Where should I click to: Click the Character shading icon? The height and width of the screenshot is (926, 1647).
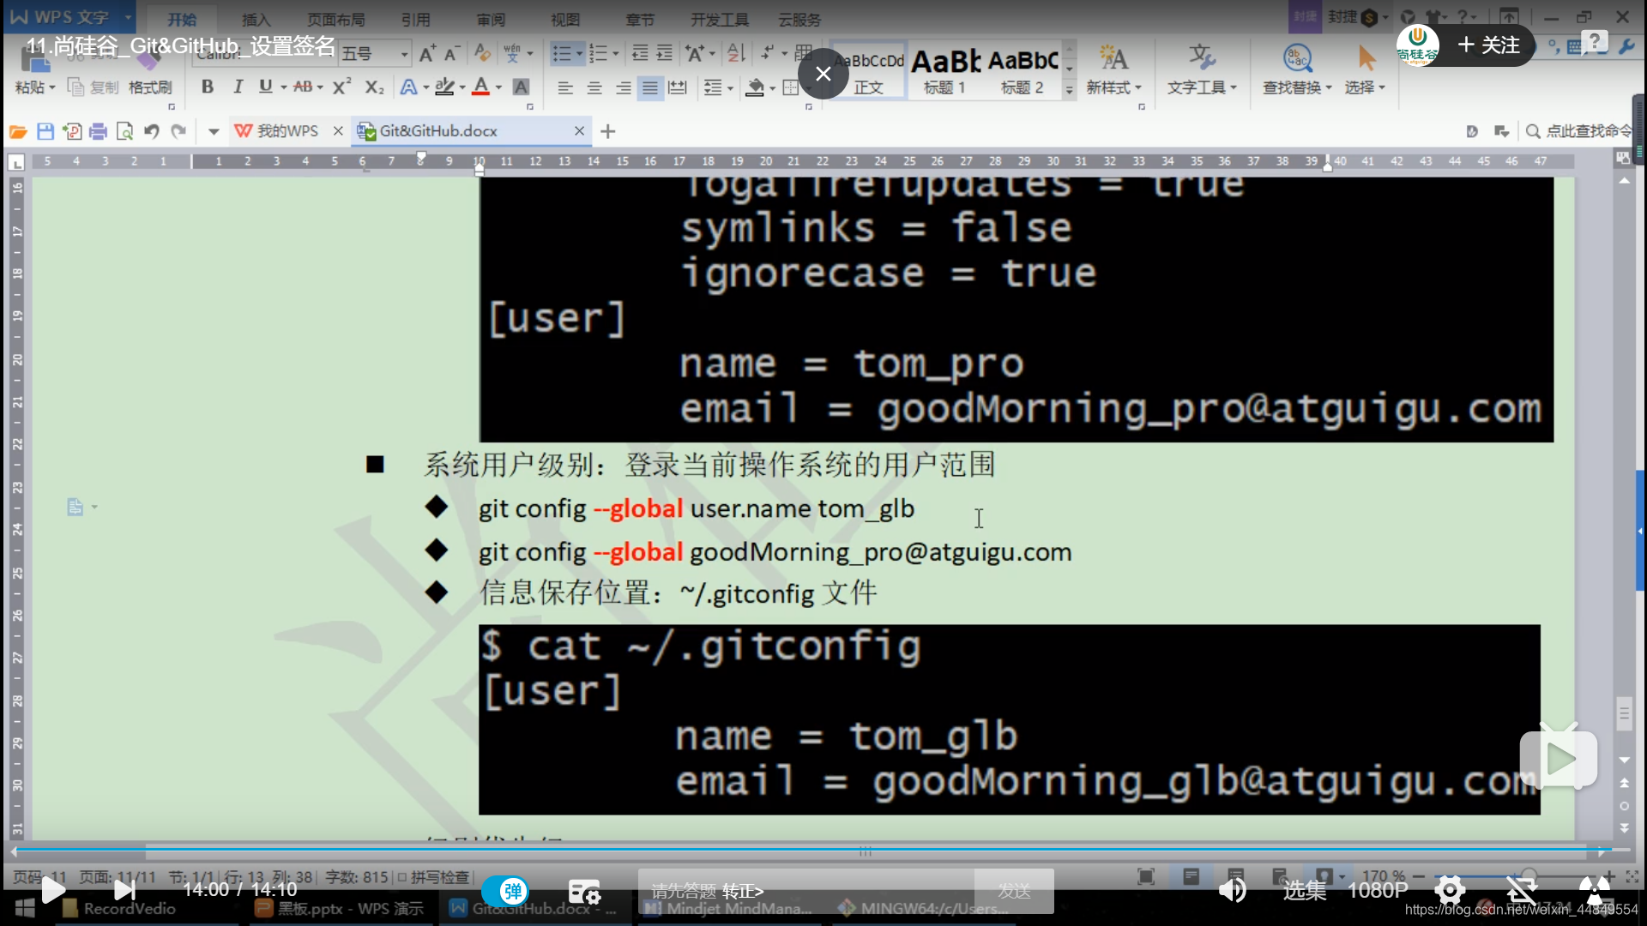point(521,87)
